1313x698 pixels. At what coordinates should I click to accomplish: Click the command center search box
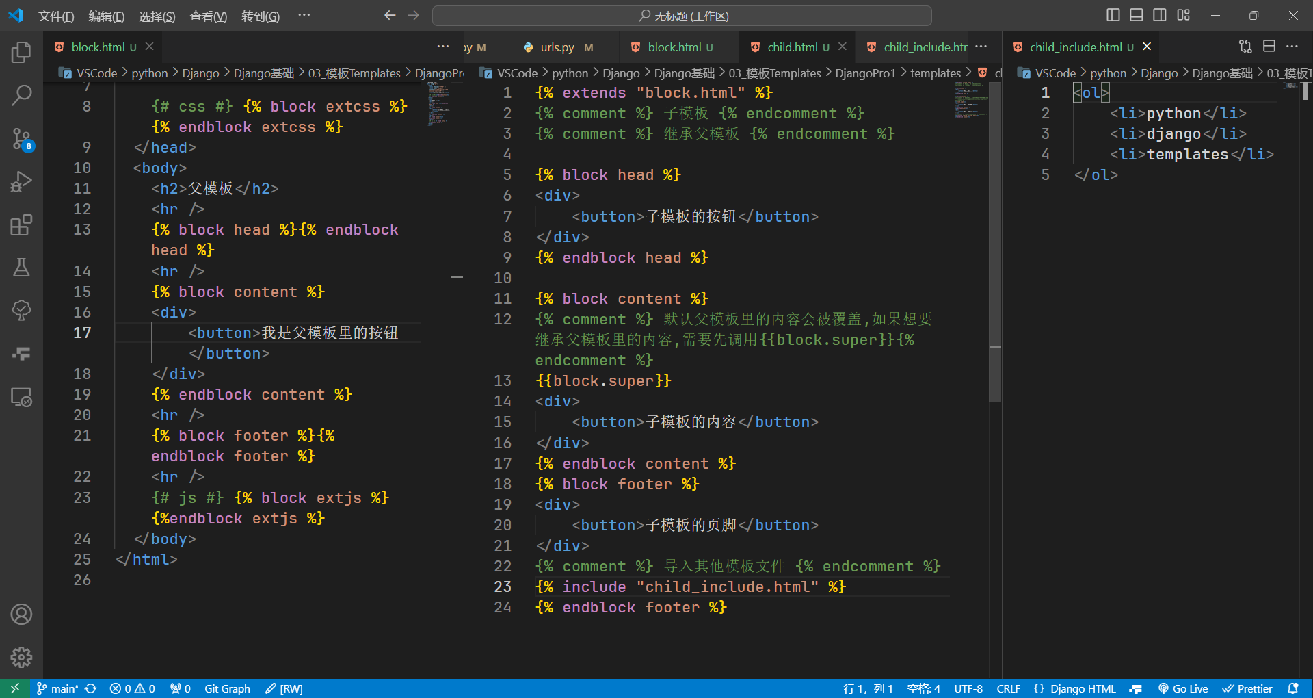coord(682,16)
